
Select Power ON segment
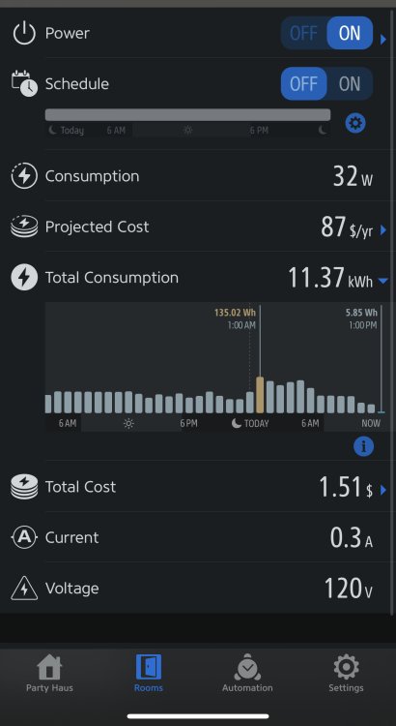350,33
